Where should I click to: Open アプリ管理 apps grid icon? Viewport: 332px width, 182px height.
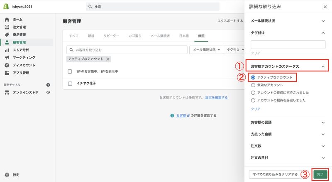tap(7, 73)
